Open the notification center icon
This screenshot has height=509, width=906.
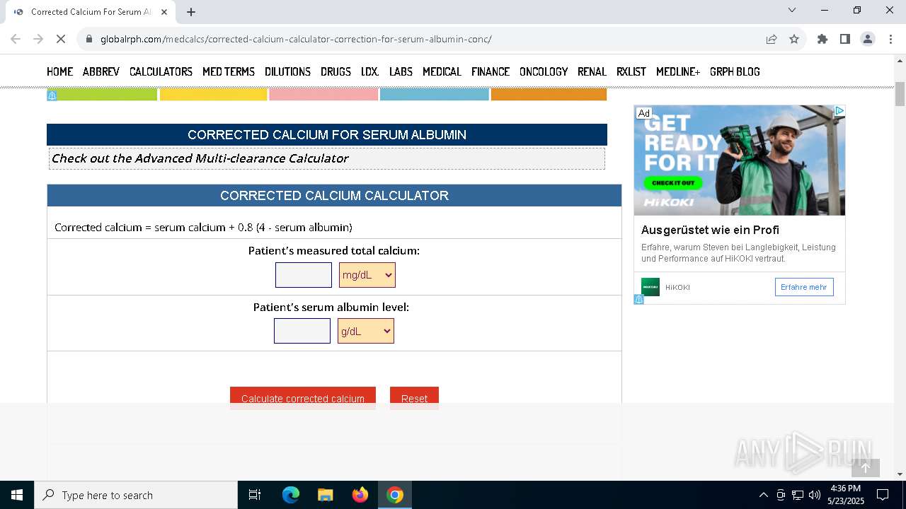883,495
